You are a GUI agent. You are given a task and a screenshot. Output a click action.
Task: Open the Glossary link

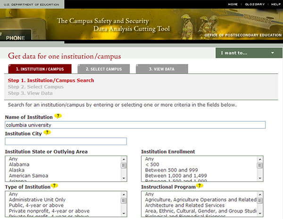tap(254, 4)
